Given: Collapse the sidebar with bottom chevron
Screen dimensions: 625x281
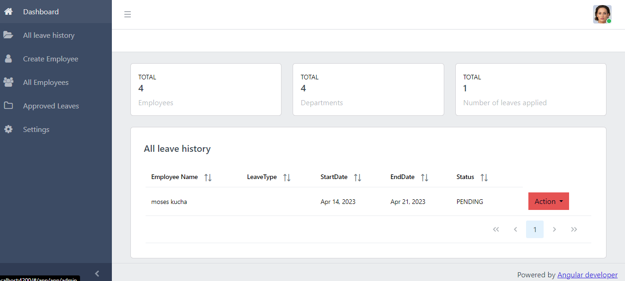Looking at the screenshot, I should point(97,274).
